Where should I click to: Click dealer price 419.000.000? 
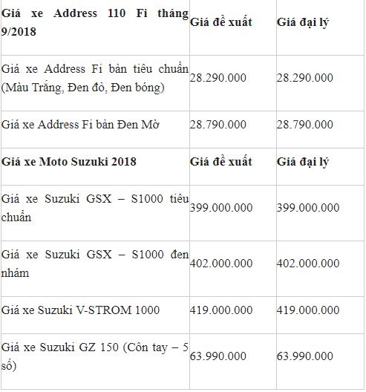pos(308,310)
